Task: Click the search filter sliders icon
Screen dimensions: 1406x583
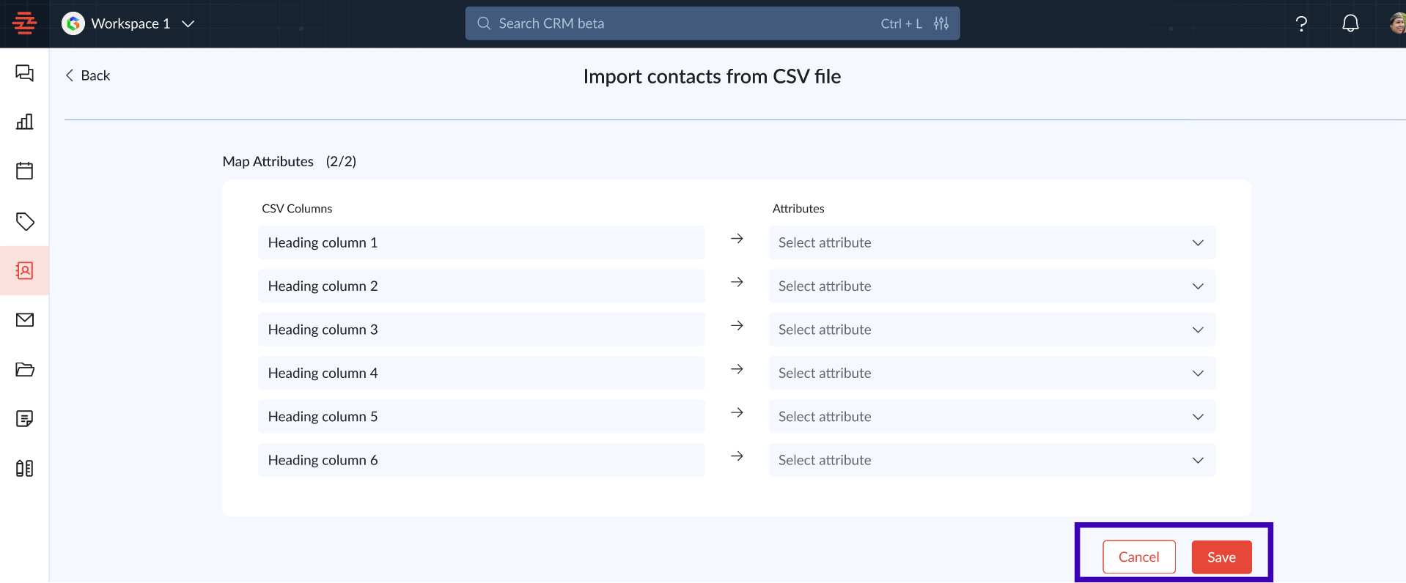Action: 941,23
